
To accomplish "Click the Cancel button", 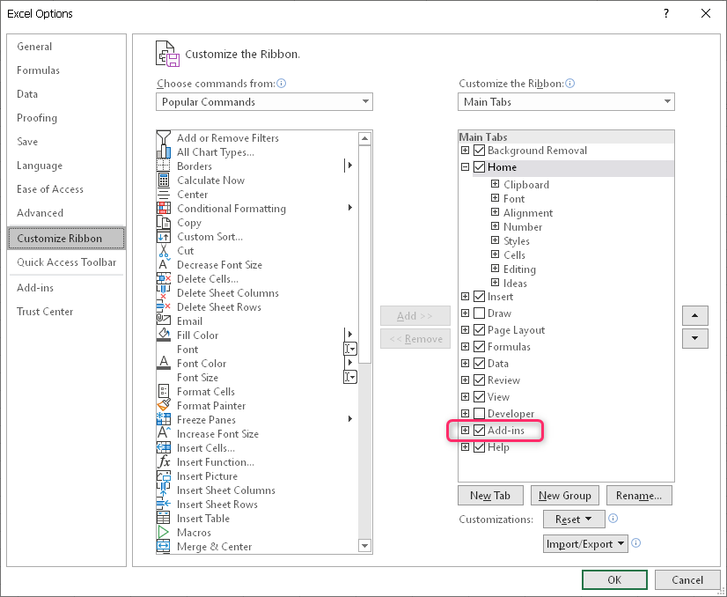I will point(687,580).
